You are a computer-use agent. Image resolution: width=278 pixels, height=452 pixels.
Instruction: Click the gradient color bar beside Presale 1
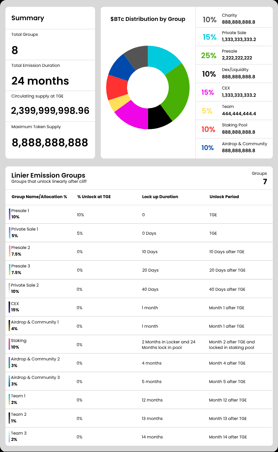(x=10, y=213)
